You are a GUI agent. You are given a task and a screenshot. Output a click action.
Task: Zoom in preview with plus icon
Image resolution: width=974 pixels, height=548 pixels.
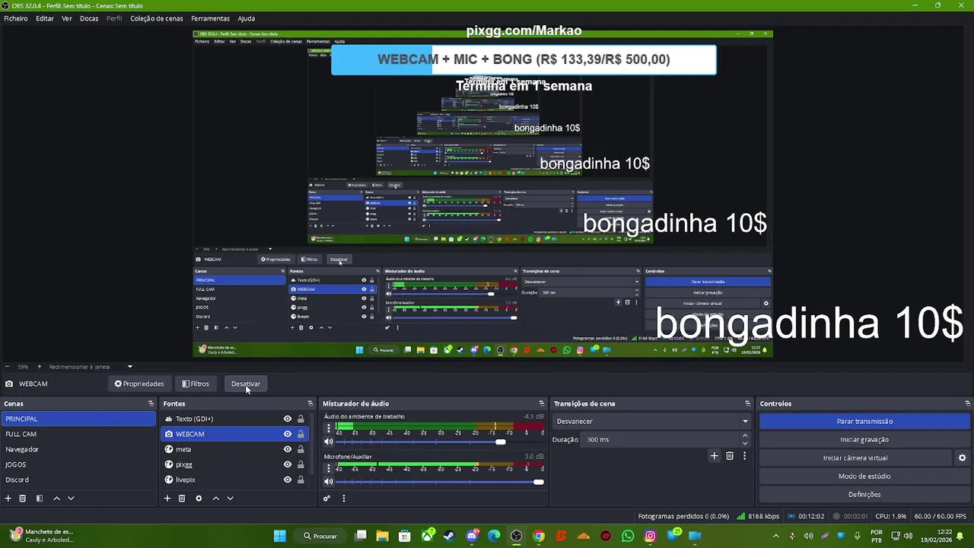click(40, 367)
